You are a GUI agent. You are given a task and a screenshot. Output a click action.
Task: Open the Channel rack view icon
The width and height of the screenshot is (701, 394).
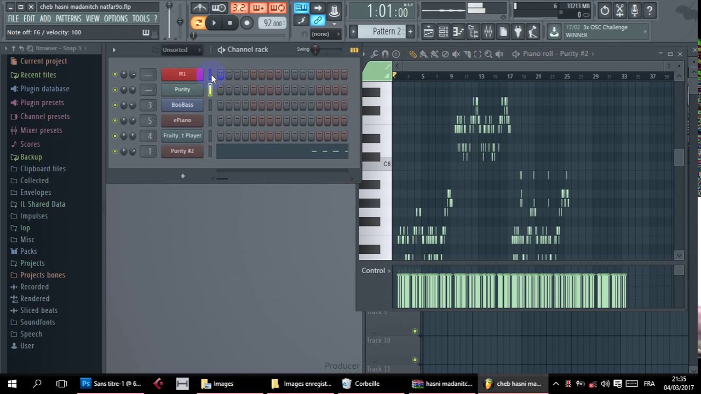point(444,32)
